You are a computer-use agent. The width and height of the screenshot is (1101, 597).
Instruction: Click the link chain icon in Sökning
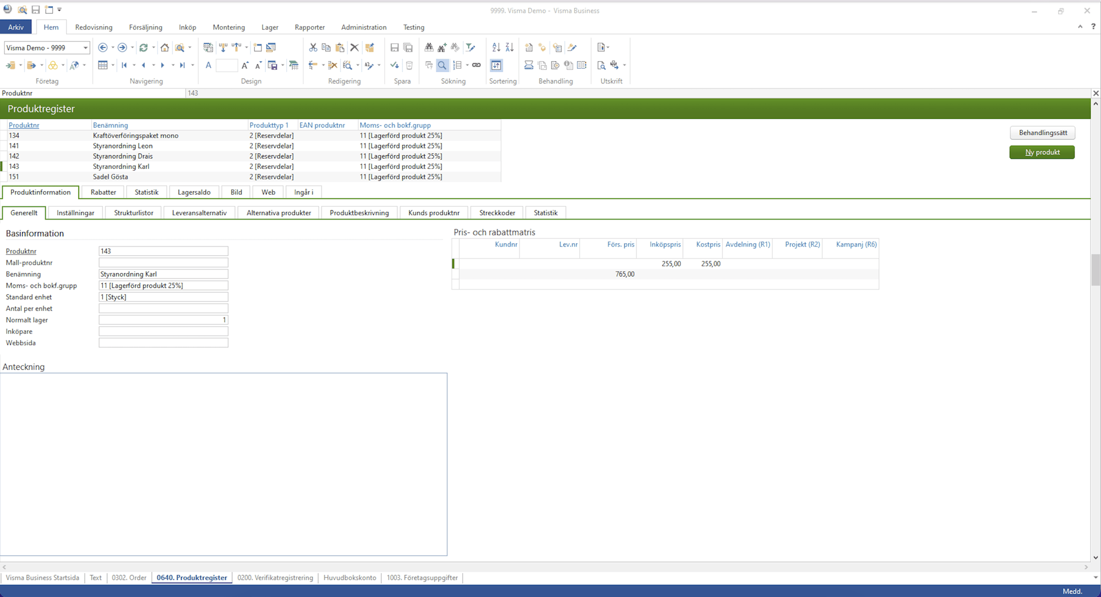[477, 65]
